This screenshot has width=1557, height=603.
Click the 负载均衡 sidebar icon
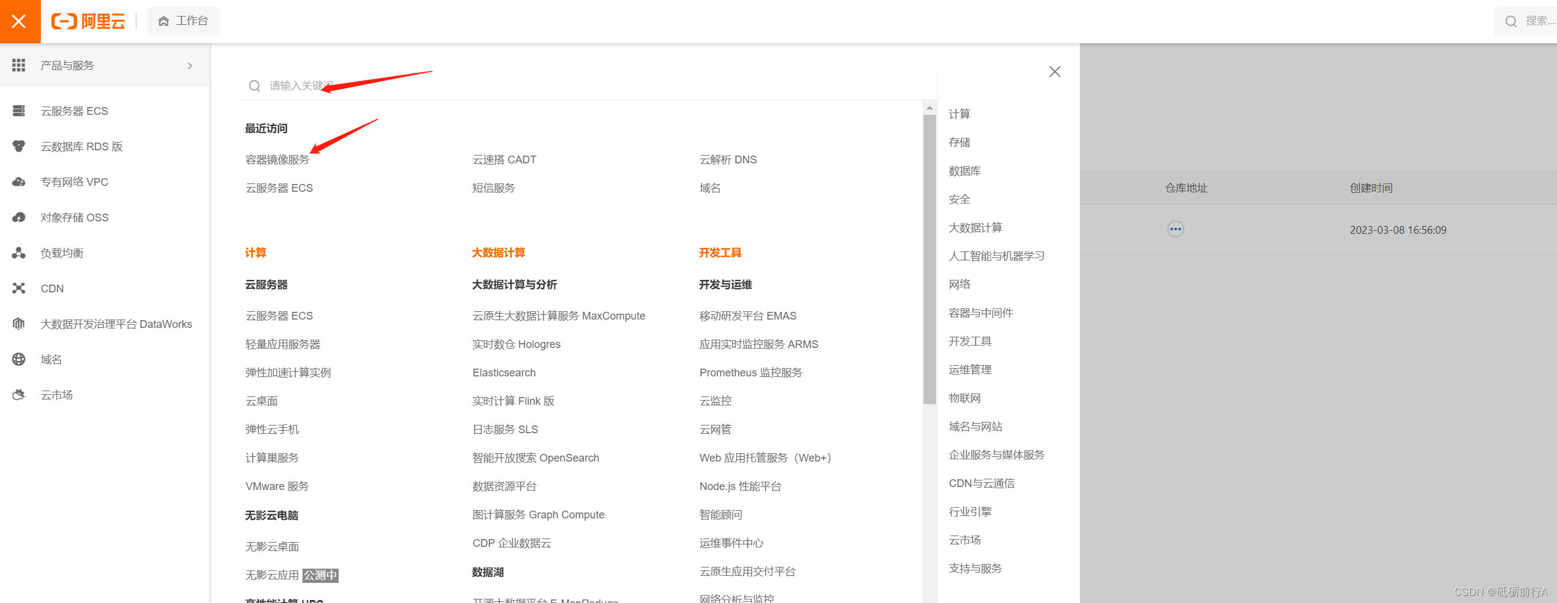point(19,253)
